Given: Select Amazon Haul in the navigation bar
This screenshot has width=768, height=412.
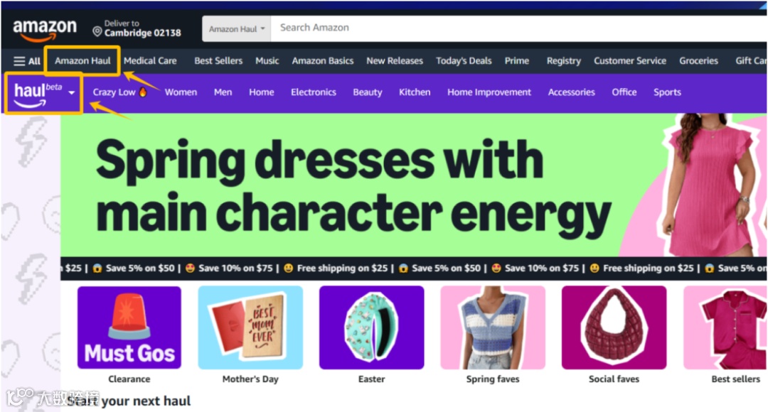Looking at the screenshot, I should click(82, 61).
